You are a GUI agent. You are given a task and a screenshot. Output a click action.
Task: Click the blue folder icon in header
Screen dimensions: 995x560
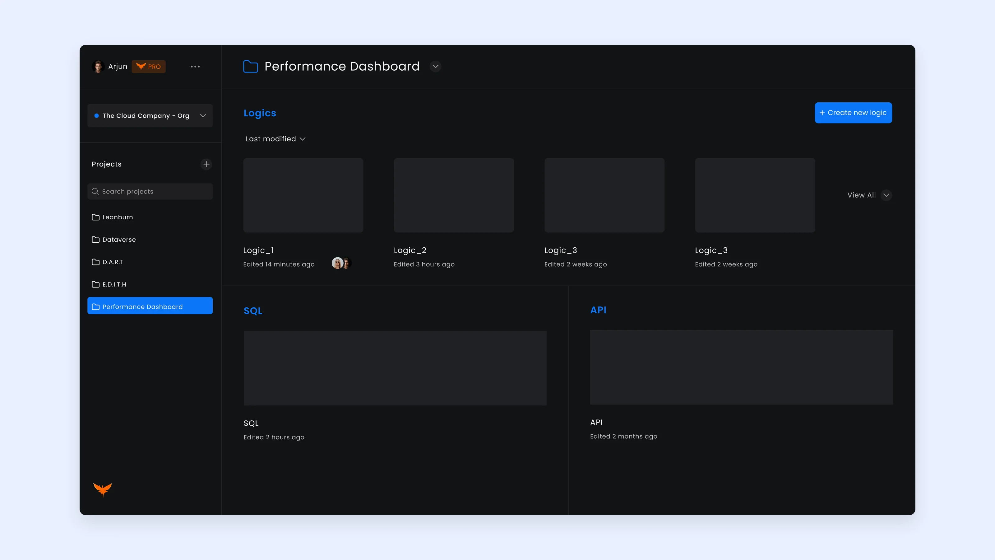pyautogui.click(x=251, y=67)
